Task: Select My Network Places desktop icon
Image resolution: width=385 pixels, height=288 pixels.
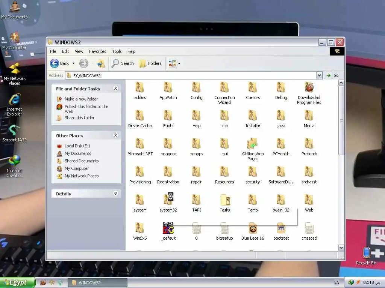Action: coord(14,74)
